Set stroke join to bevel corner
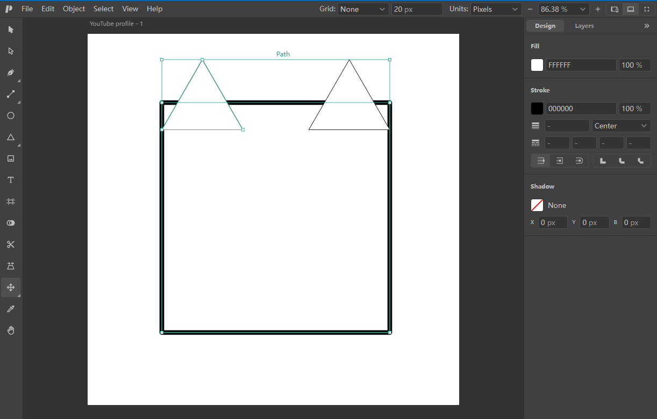 640,161
